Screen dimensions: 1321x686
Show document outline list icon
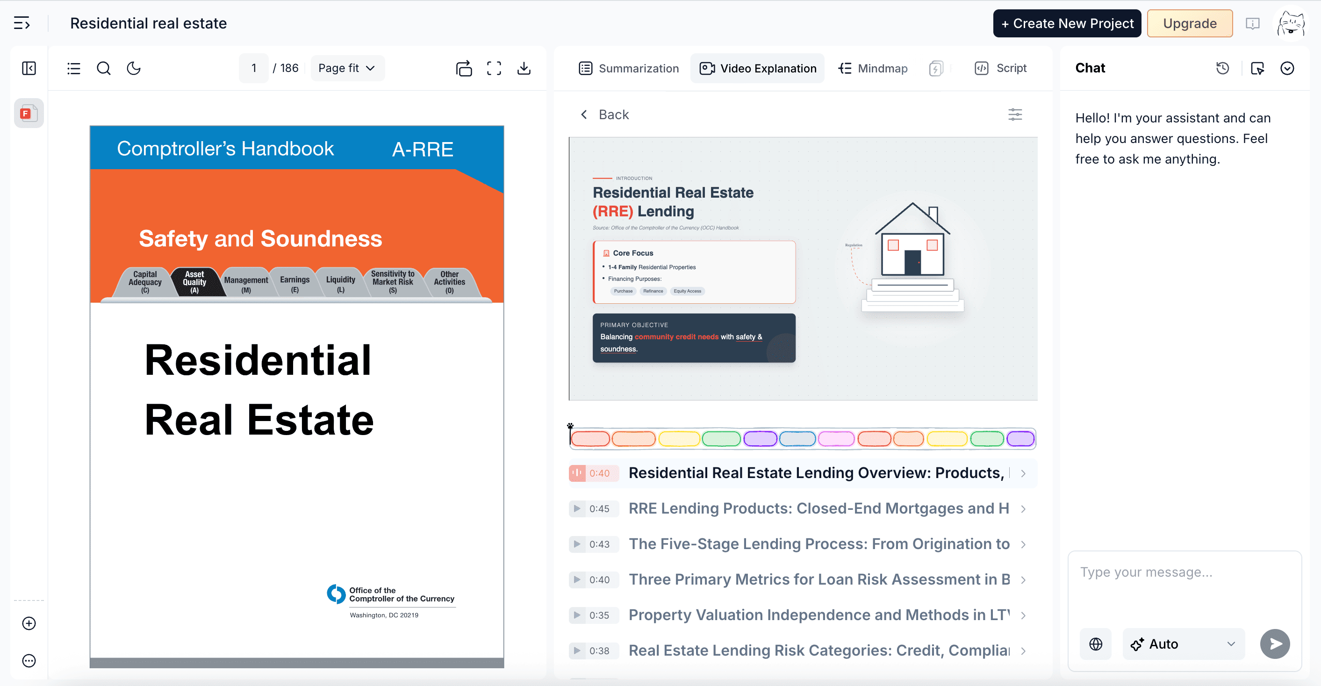tap(74, 68)
